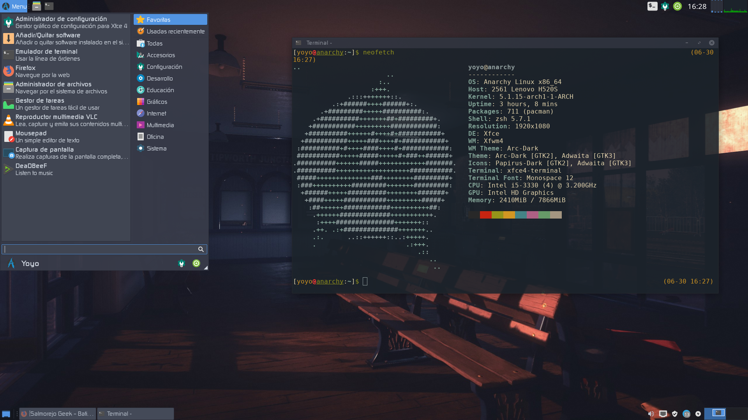The height and width of the screenshot is (420, 748).
Task: Switch to Salmorejo Geek Firefox taskbar window
Action: point(58,414)
